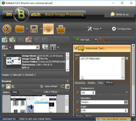This screenshot has height=121, width=136.
Task: Remove all tasks red X circle
Action: coord(107,40)
